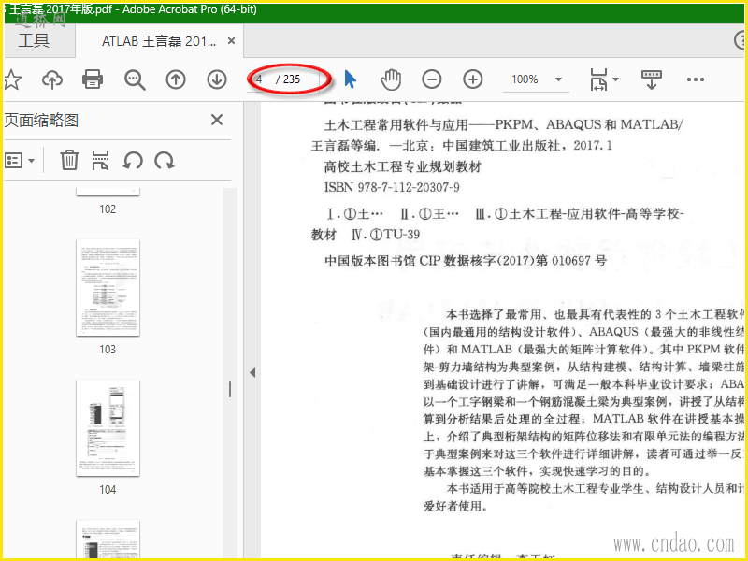Viewport: 748px width, 561px height.
Task: Go to the next page
Action: [x=217, y=79]
